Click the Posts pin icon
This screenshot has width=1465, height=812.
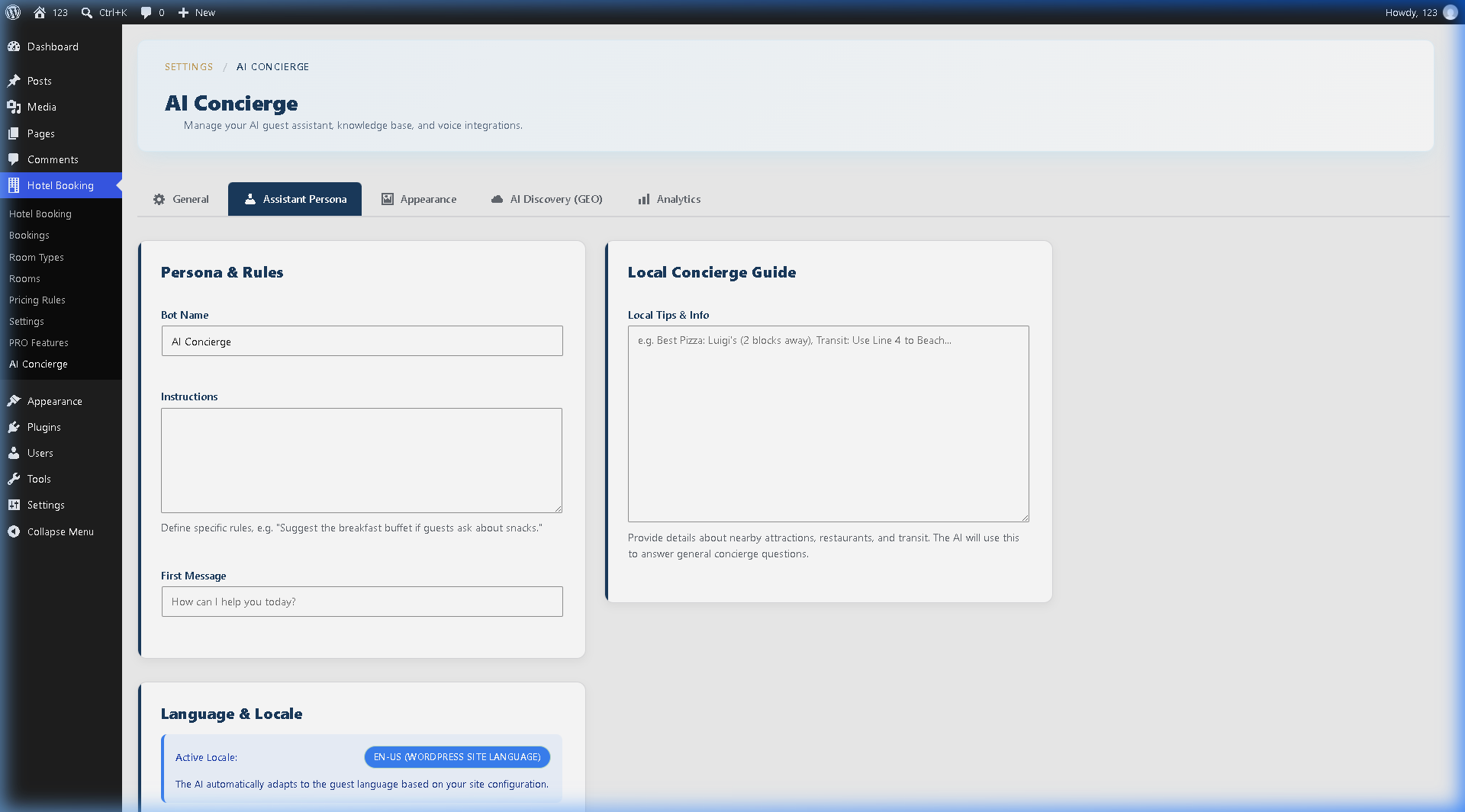click(14, 81)
